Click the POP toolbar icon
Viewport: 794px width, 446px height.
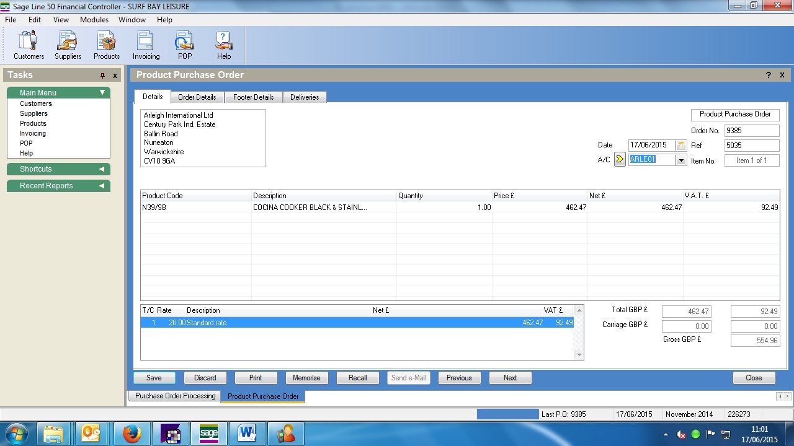(185, 45)
